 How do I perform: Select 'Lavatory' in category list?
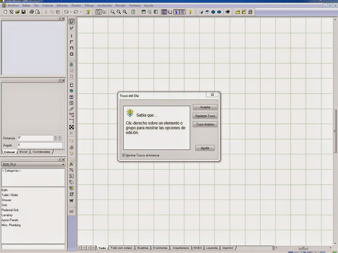[7, 215]
